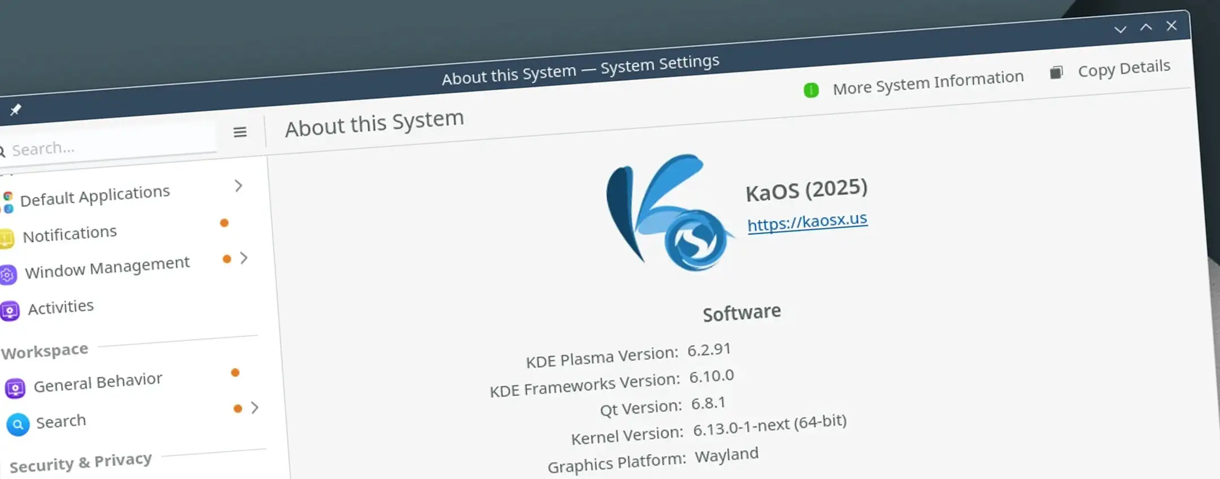Click the About this System page heading
This screenshot has height=479, width=1220.
(374, 123)
